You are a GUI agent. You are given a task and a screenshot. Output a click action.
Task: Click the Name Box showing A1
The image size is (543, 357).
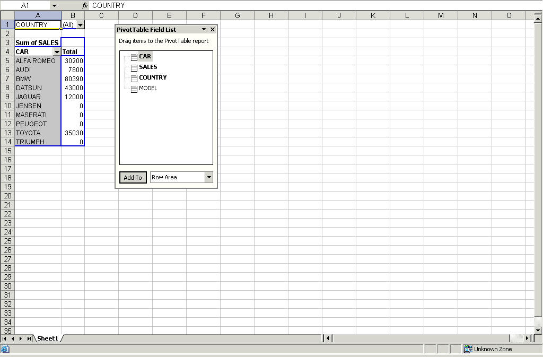[x=25, y=5]
